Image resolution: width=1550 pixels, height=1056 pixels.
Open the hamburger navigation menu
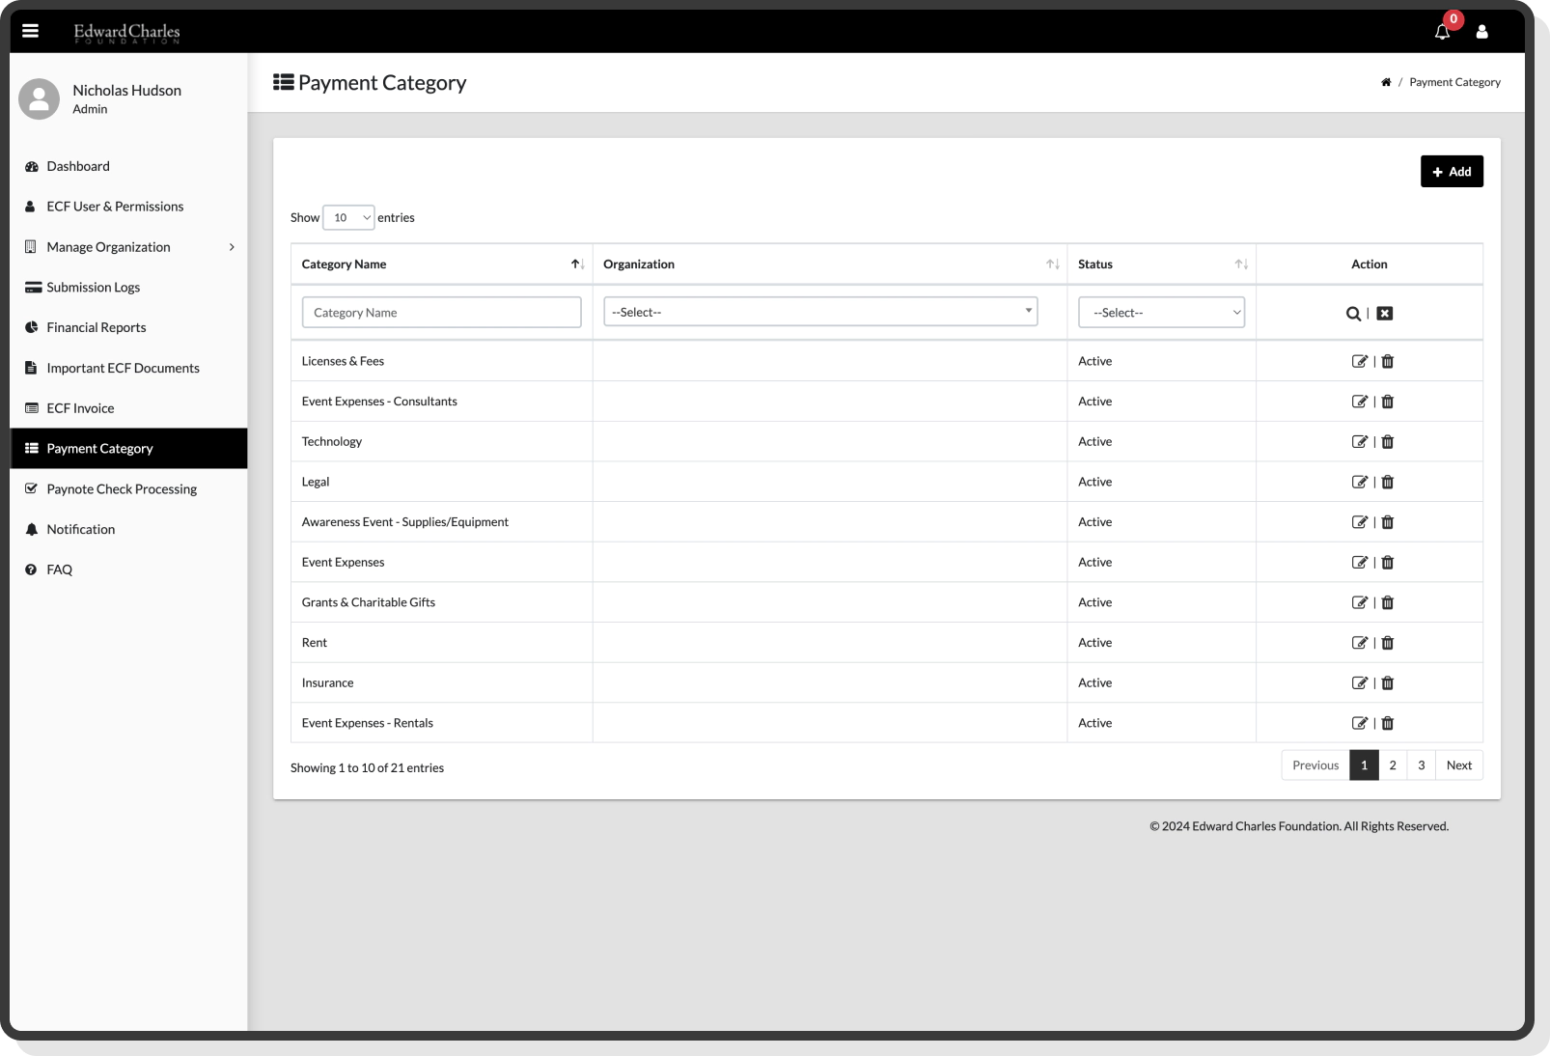coord(31,30)
